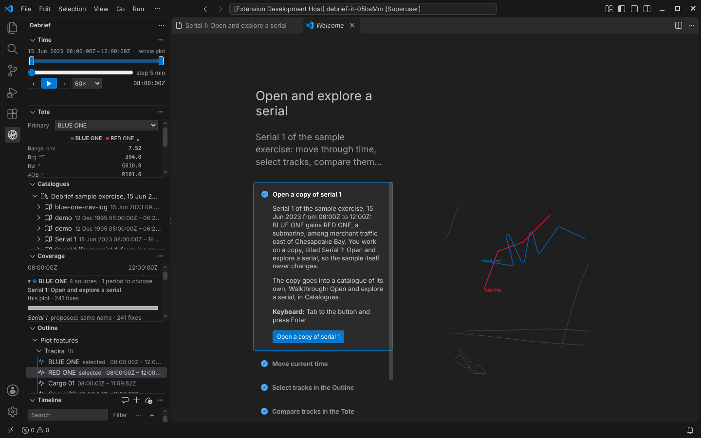Open the Time section ellipsis menu
This screenshot has height=438, width=701.
(160, 40)
